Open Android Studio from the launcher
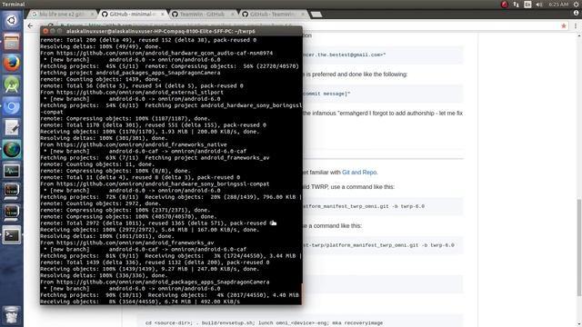The height and width of the screenshot is (327, 582). (12, 84)
